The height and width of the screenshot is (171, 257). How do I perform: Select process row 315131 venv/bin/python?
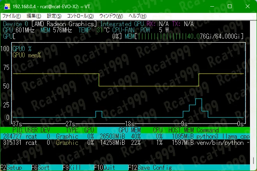point(125,142)
